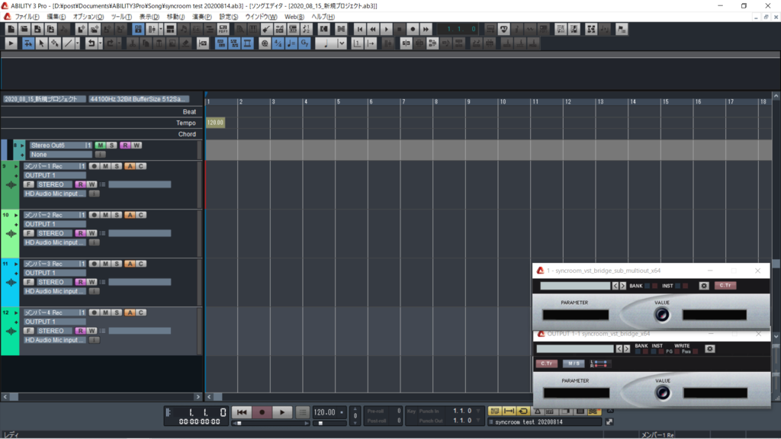Click the VALUE knob in sub_multiout plugin window

pyautogui.click(x=662, y=315)
